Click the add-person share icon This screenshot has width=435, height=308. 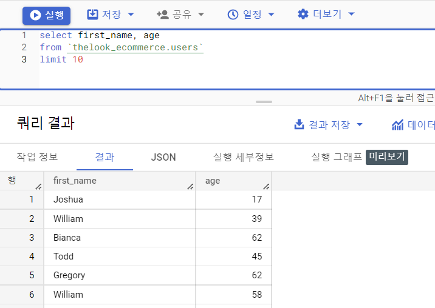tap(163, 15)
